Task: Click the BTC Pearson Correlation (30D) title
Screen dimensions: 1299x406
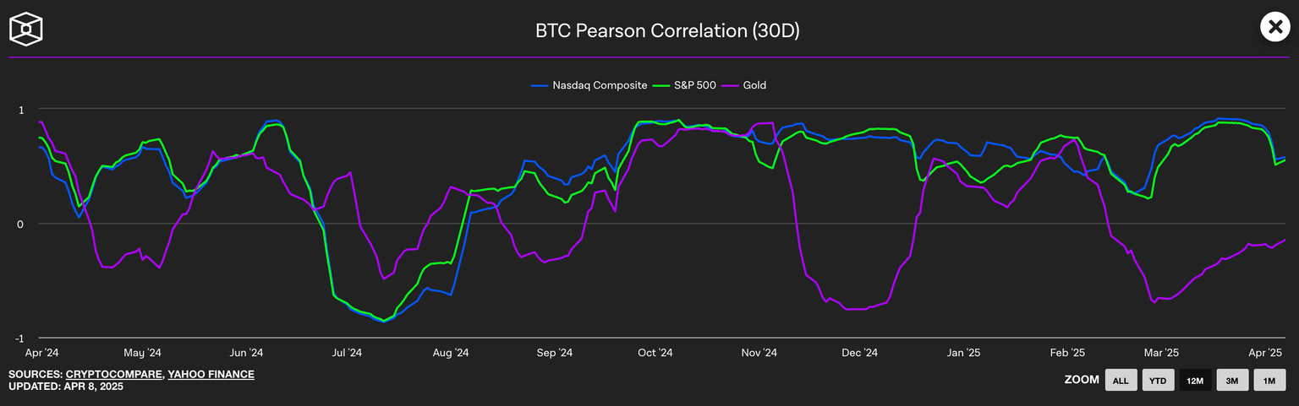Action: (667, 31)
